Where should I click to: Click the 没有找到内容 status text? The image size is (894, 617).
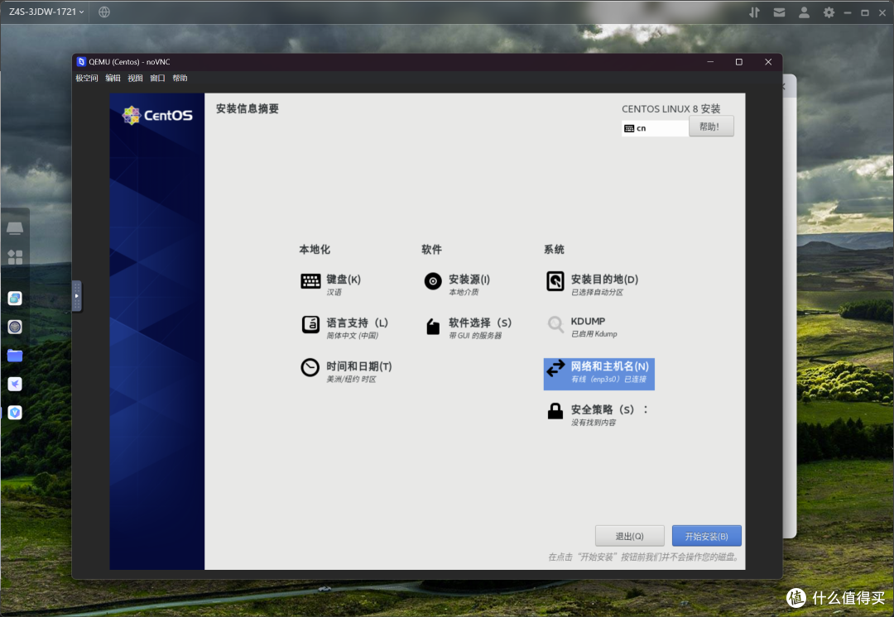(594, 423)
